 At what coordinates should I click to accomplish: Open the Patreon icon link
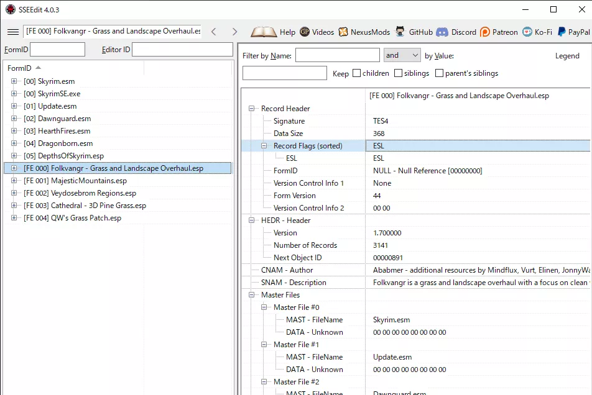pos(485,32)
